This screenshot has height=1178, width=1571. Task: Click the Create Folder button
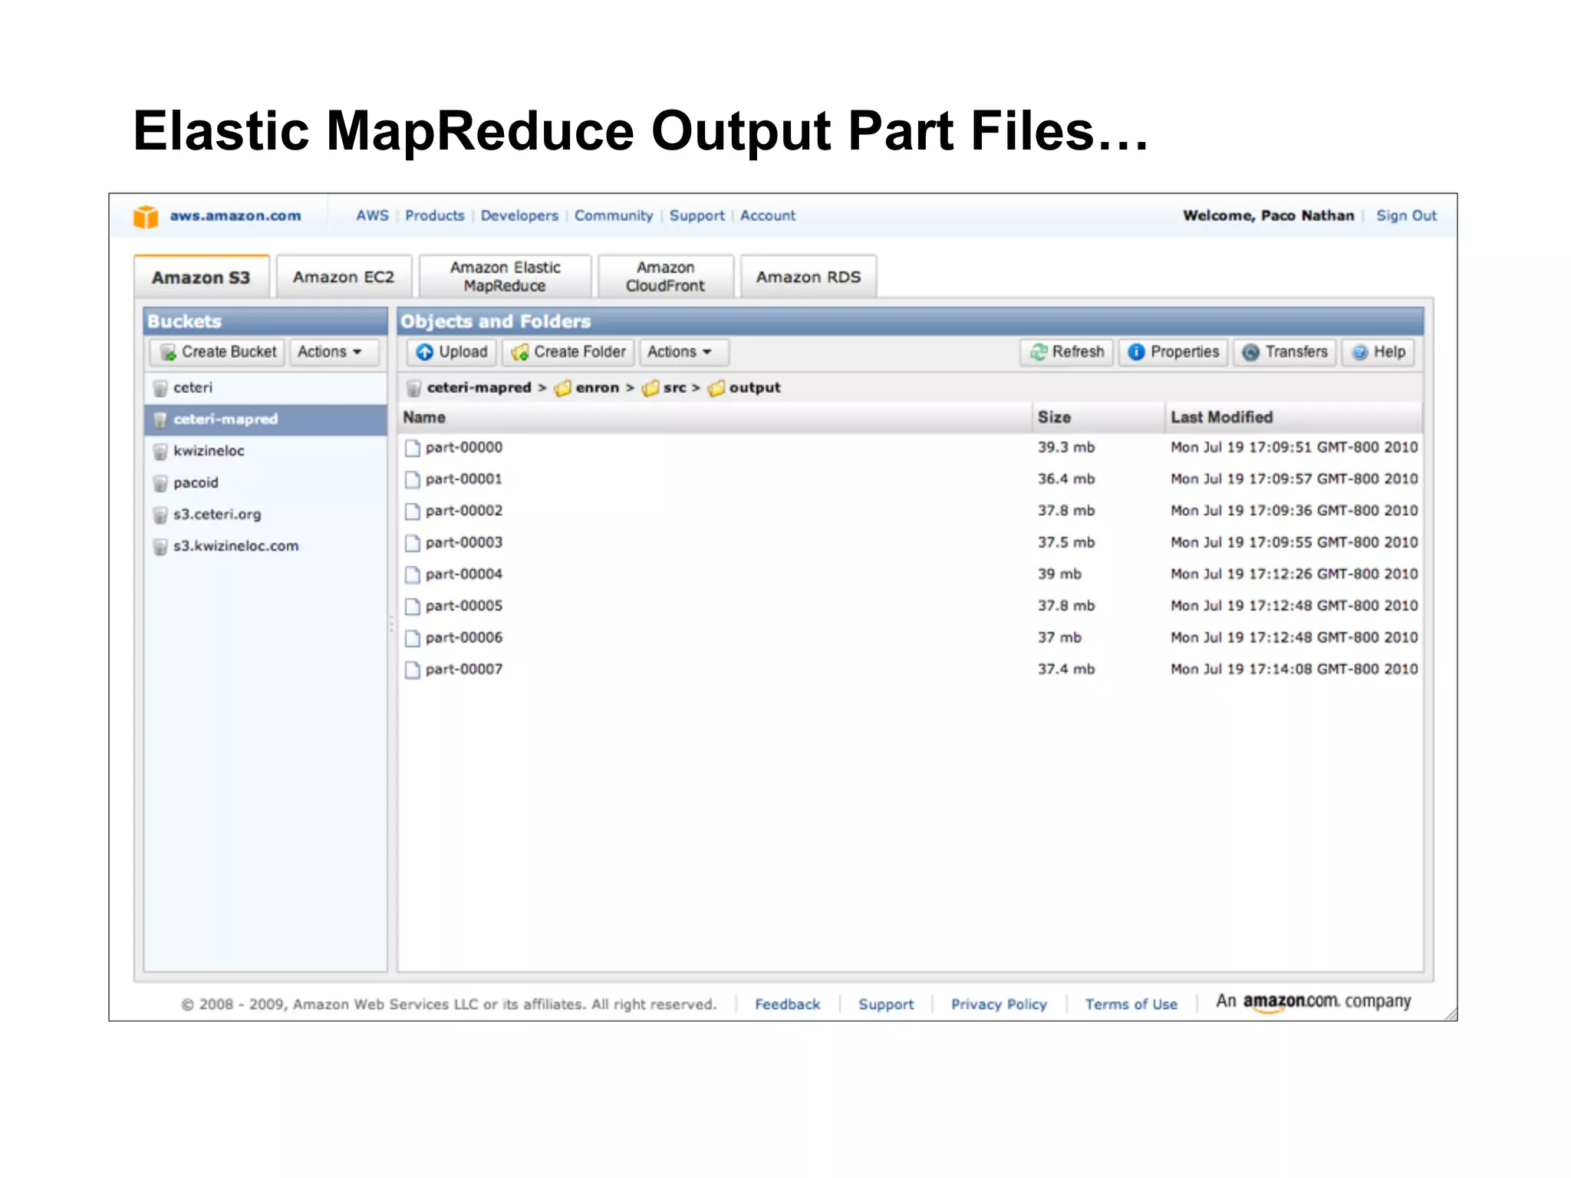click(x=568, y=352)
